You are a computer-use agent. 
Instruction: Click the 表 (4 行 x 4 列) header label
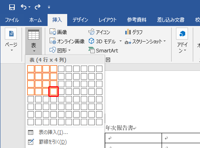coord(48,60)
